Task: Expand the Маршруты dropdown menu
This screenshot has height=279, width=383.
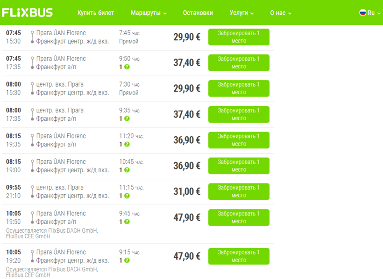Action: [149, 13]
